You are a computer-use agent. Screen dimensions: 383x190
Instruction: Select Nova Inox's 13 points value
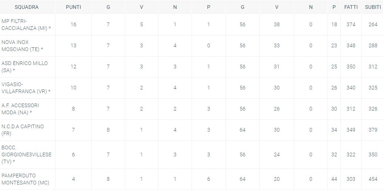pos(73,45)
